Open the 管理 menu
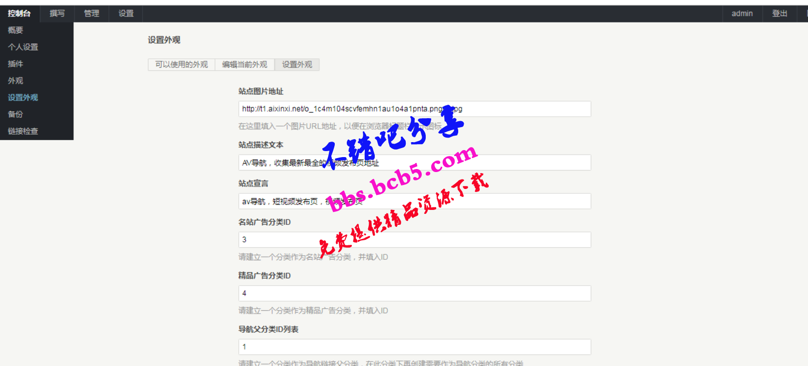Viewport: 808px width, 366px height. (91, 13)
